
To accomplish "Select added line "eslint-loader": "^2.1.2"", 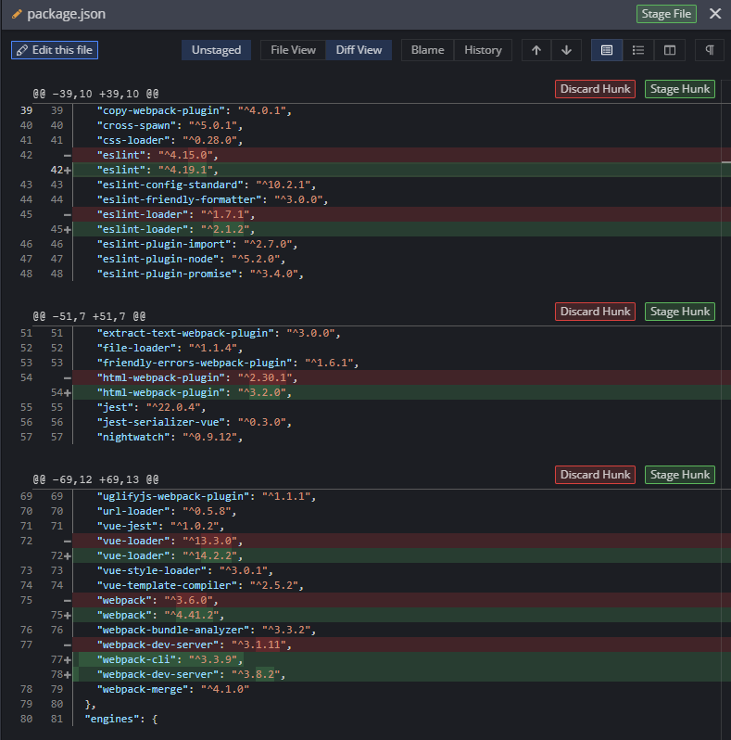I will tap(402, 229).
